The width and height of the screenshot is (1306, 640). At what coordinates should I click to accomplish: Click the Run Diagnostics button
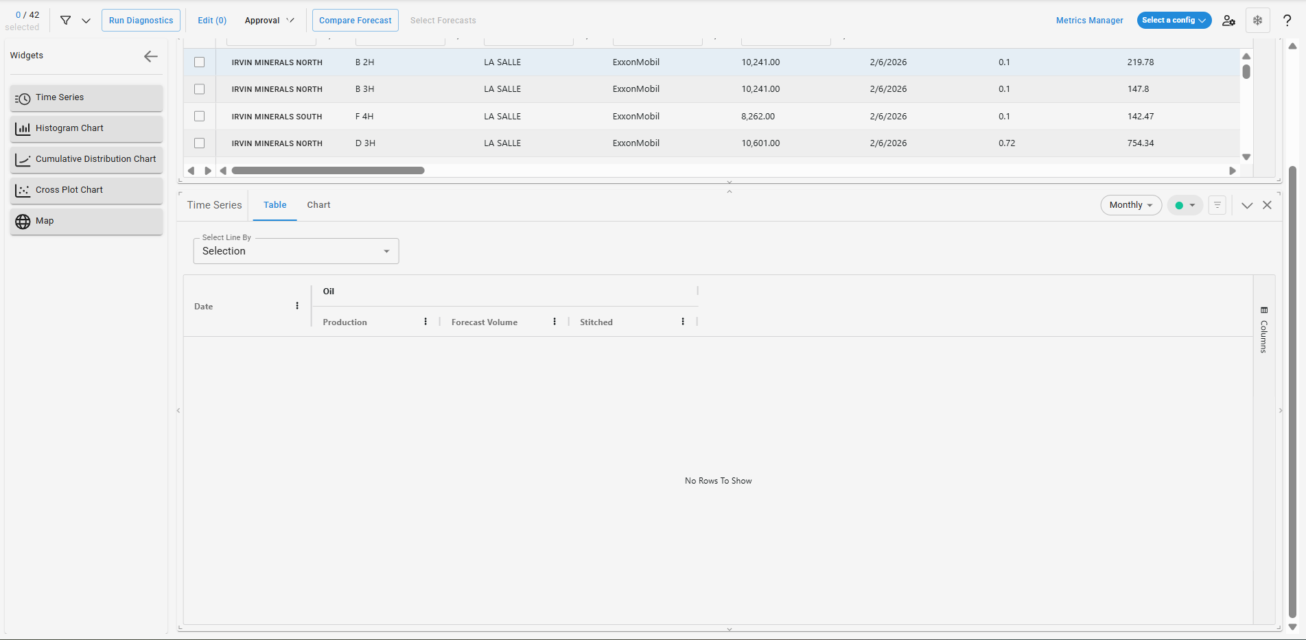141,21
